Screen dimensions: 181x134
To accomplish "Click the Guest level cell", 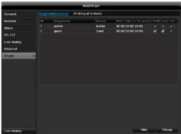I will (100, 31).
